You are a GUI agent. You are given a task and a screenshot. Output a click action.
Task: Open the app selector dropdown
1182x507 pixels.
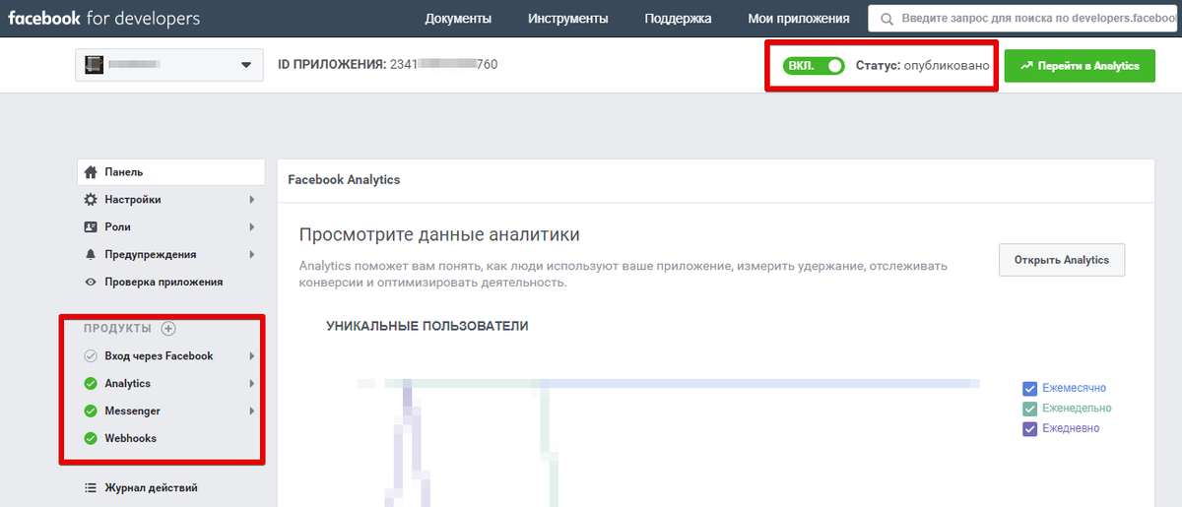point(169,65)
